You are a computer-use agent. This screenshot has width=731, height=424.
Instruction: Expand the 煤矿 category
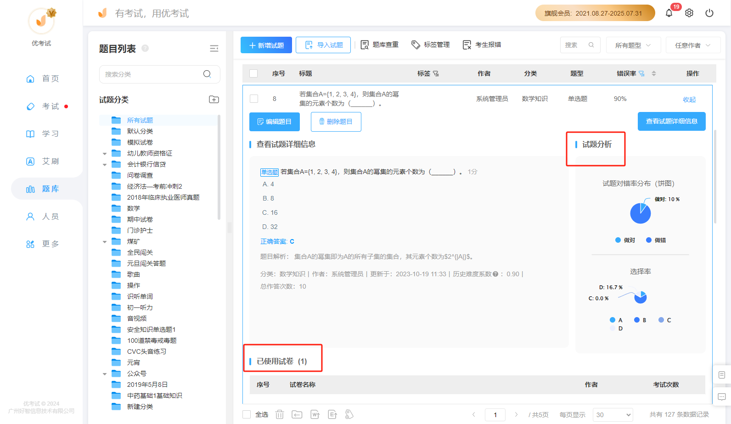(x=105, y=242)
